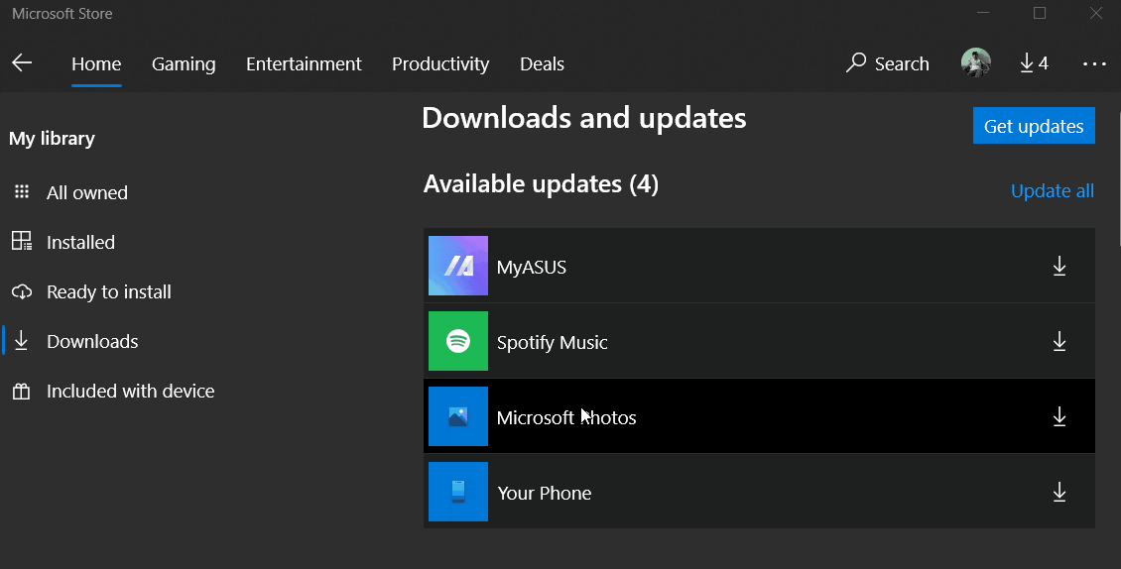Start the Microsoft Photos update download
1121x569 pixels.
pyautogui.click(x=1059, y=416)
